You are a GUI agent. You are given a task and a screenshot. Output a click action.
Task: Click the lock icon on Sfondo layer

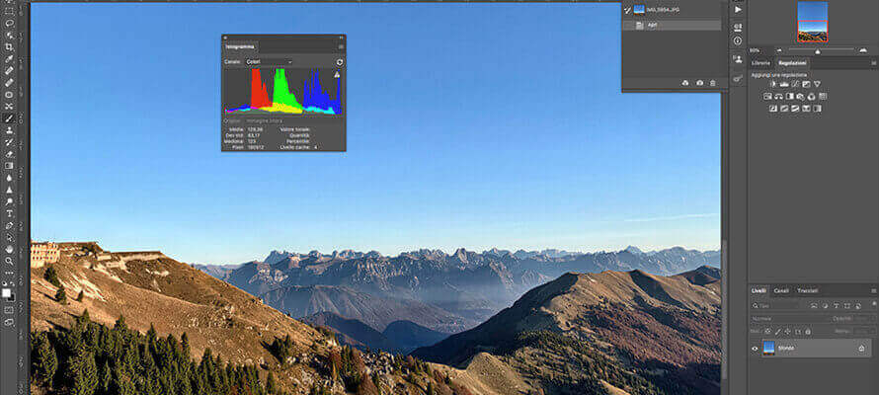[x=861, y=348]
